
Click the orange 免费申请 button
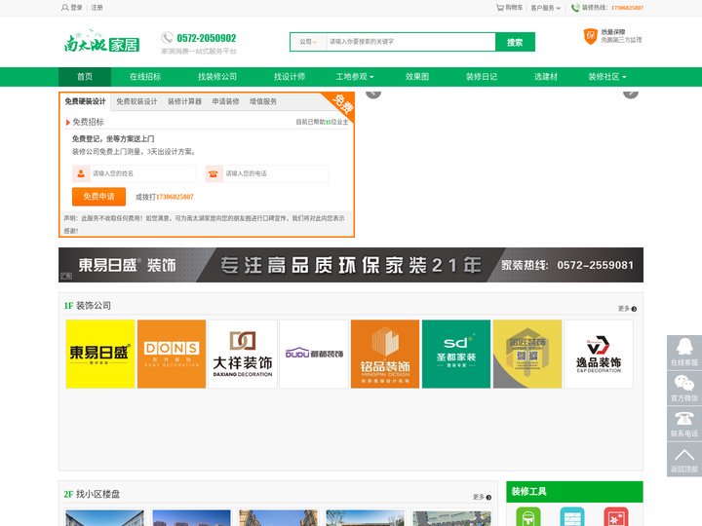point(98,197)
